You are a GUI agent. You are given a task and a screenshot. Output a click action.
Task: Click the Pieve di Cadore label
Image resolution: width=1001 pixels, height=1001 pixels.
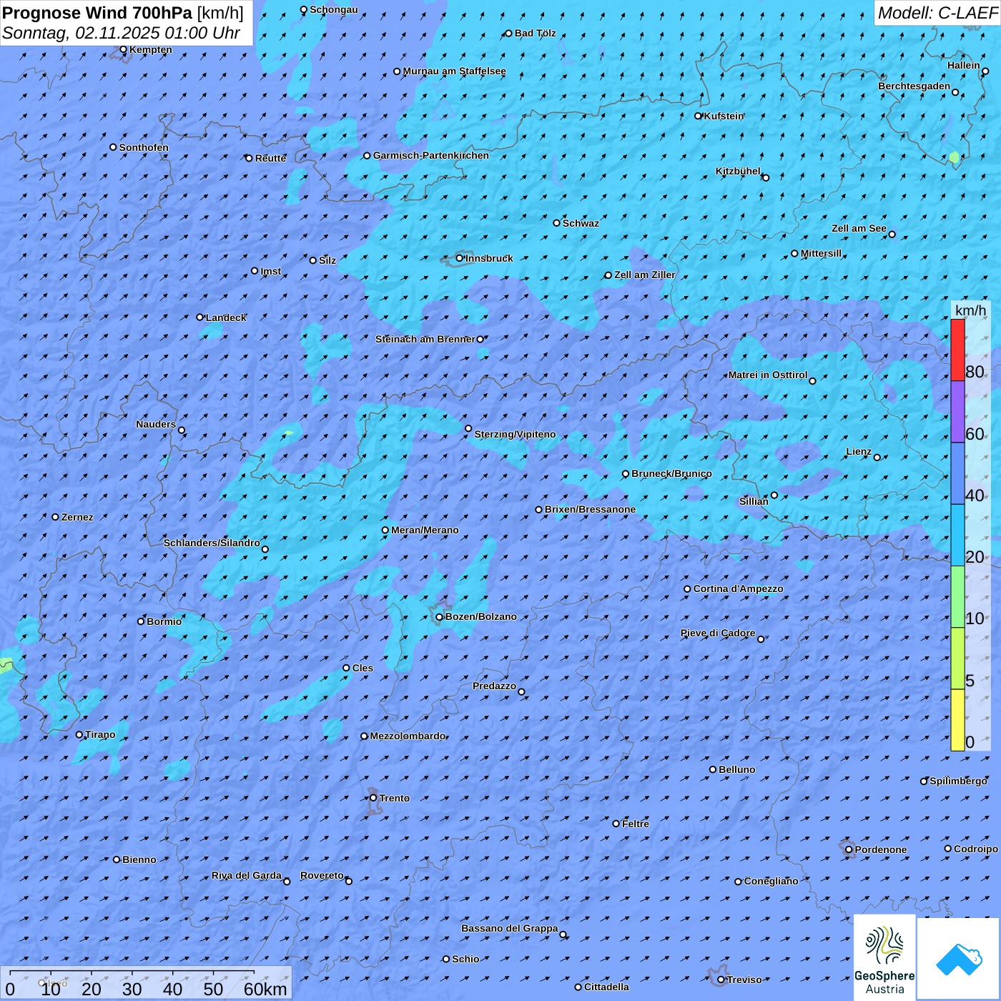pos(718,633)
